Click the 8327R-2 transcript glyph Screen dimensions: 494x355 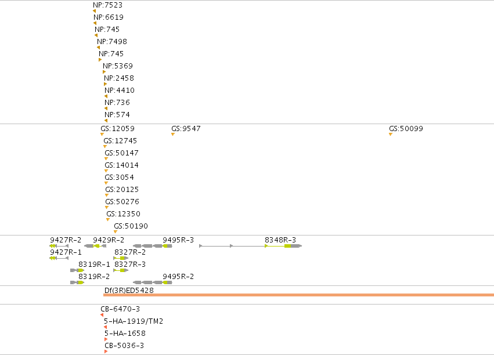click(121, 258)
